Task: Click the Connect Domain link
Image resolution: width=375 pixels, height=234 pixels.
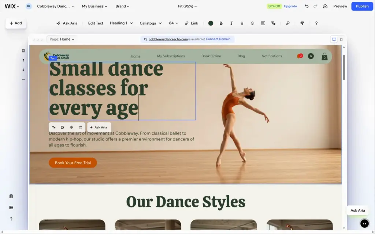Action: click(x=218, y=39)
